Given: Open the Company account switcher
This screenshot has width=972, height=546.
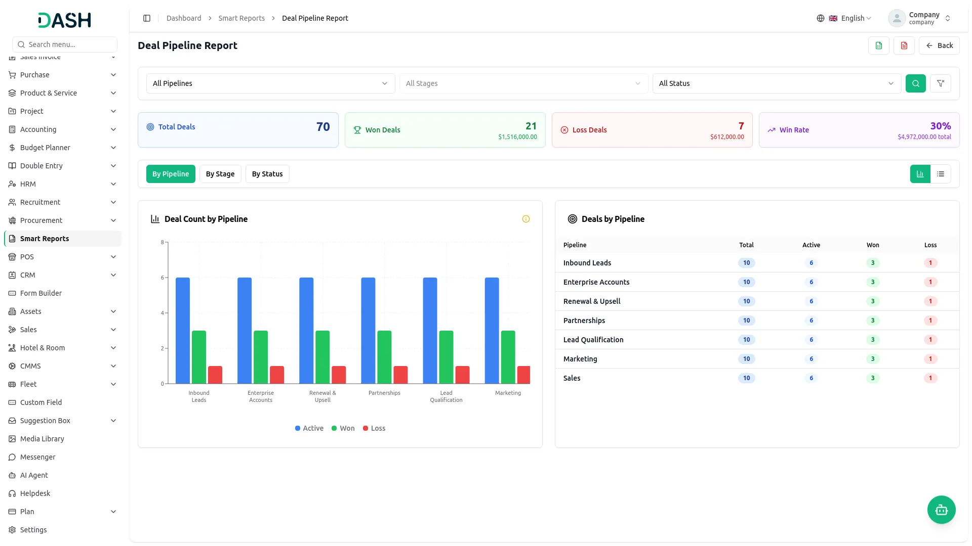Looking at the screenshot, I should point(920,18).
